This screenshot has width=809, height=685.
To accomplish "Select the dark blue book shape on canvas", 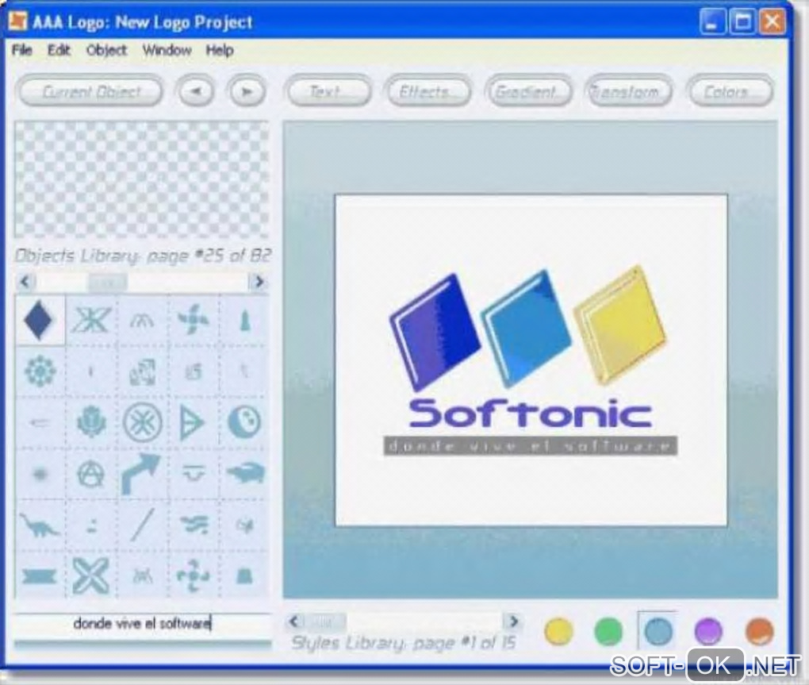I will pyautogui.click(x=435, y=332).
